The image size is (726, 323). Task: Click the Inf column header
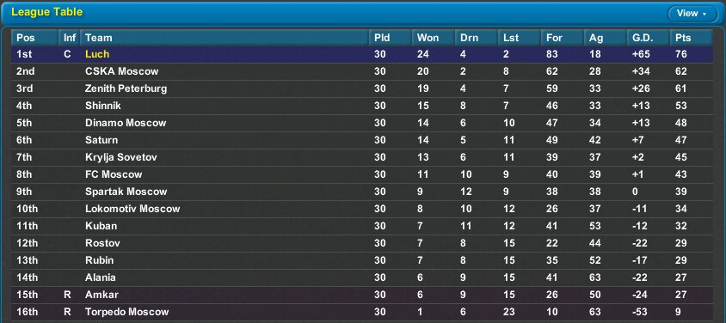coord(70,38)
